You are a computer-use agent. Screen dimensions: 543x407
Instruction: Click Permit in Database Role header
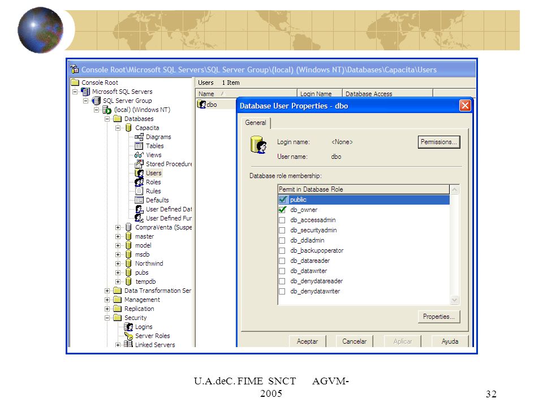click(364, 189)
